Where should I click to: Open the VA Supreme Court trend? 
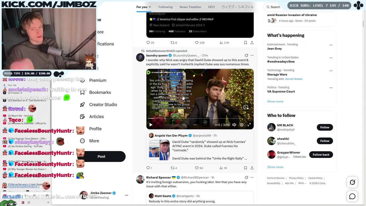coord(281,92)
